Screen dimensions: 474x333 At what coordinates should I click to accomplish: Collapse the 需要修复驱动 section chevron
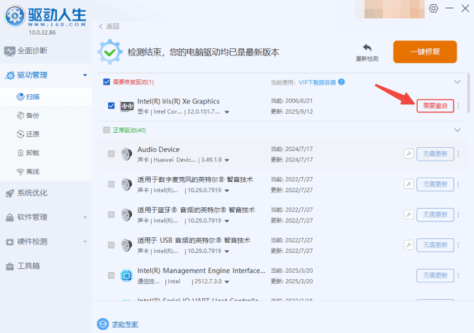(x=457, y=82)
